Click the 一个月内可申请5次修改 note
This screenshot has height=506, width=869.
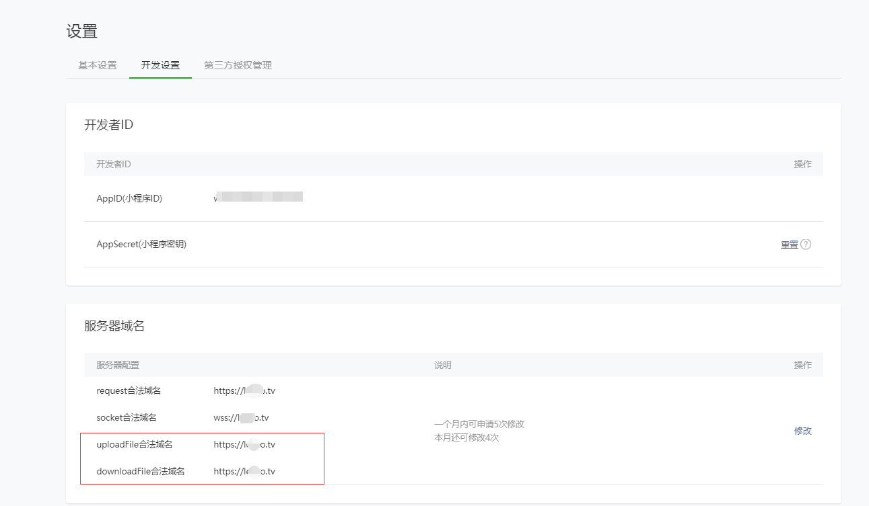[x=479, y=424]
